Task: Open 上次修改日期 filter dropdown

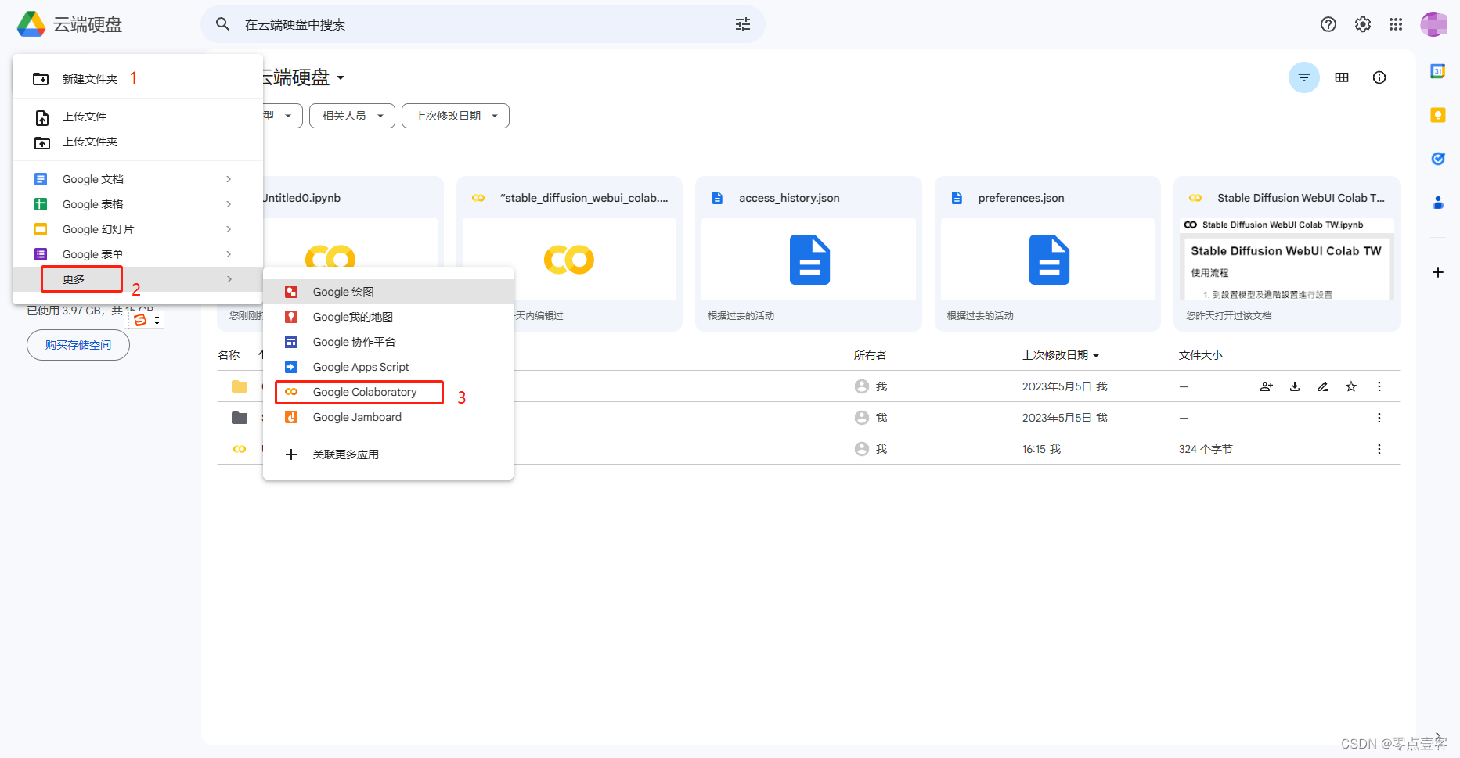Action: coord(456,116)
